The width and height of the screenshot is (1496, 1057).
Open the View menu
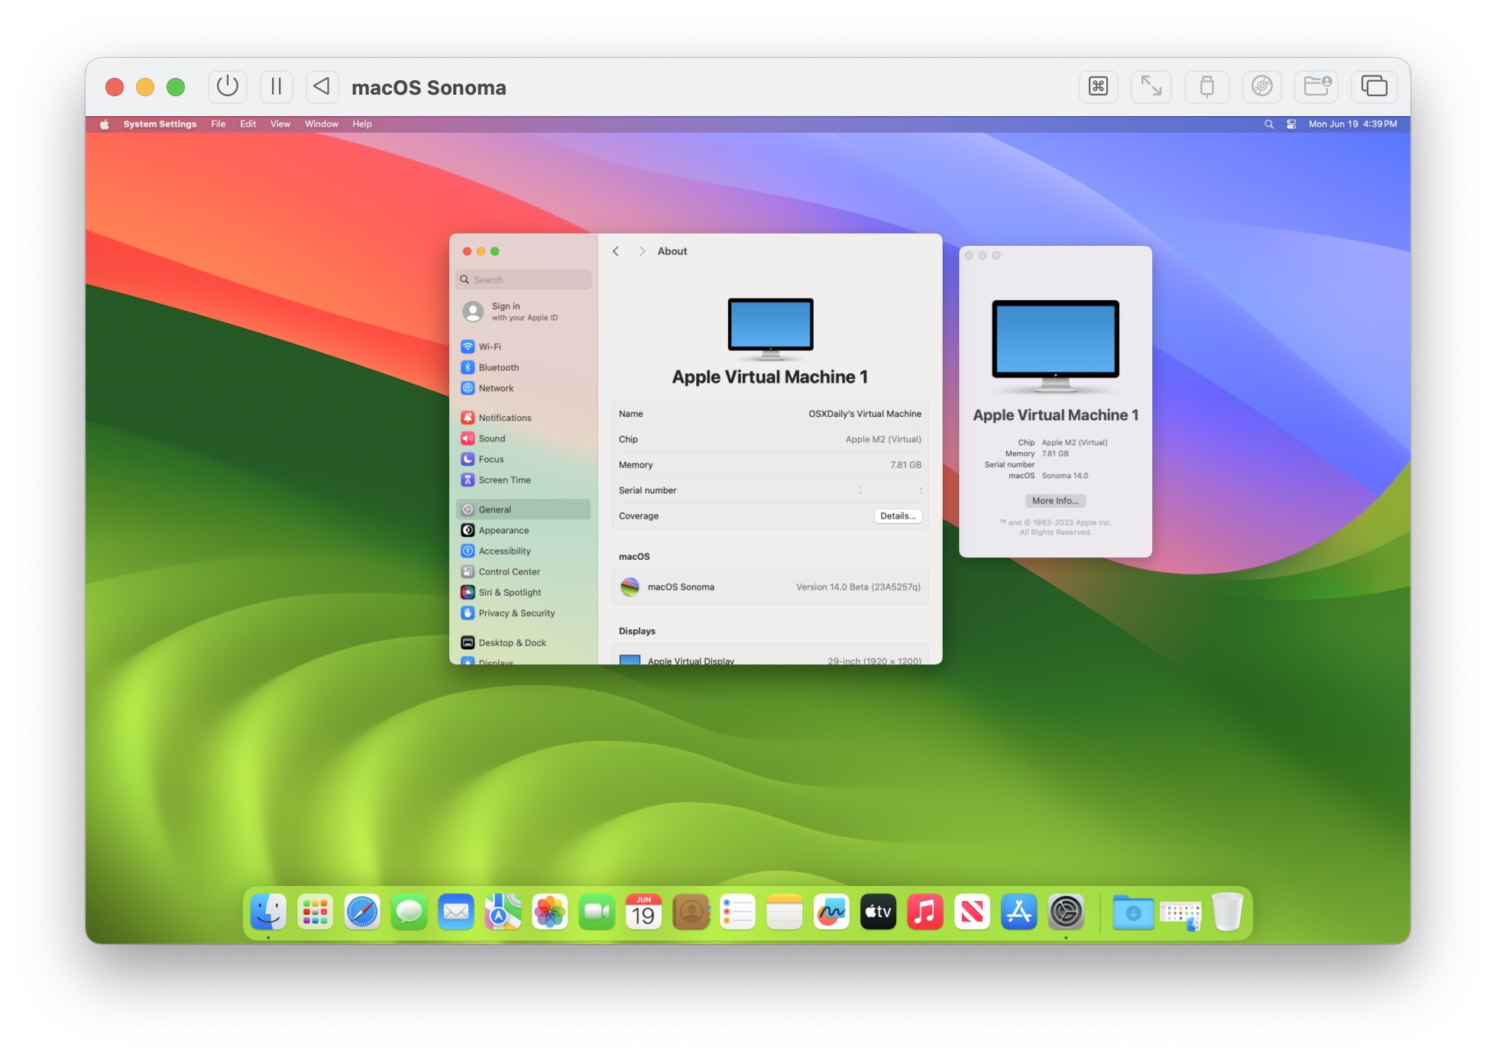coord(280,123)
